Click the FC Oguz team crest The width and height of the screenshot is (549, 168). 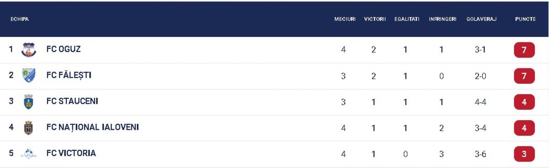(x=29, y=50)
